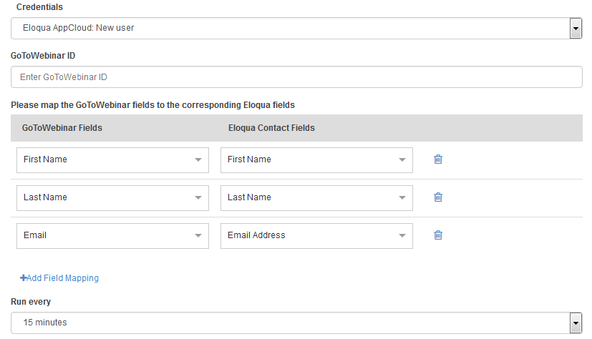Click the Credentials label

[x=39, y=6]
